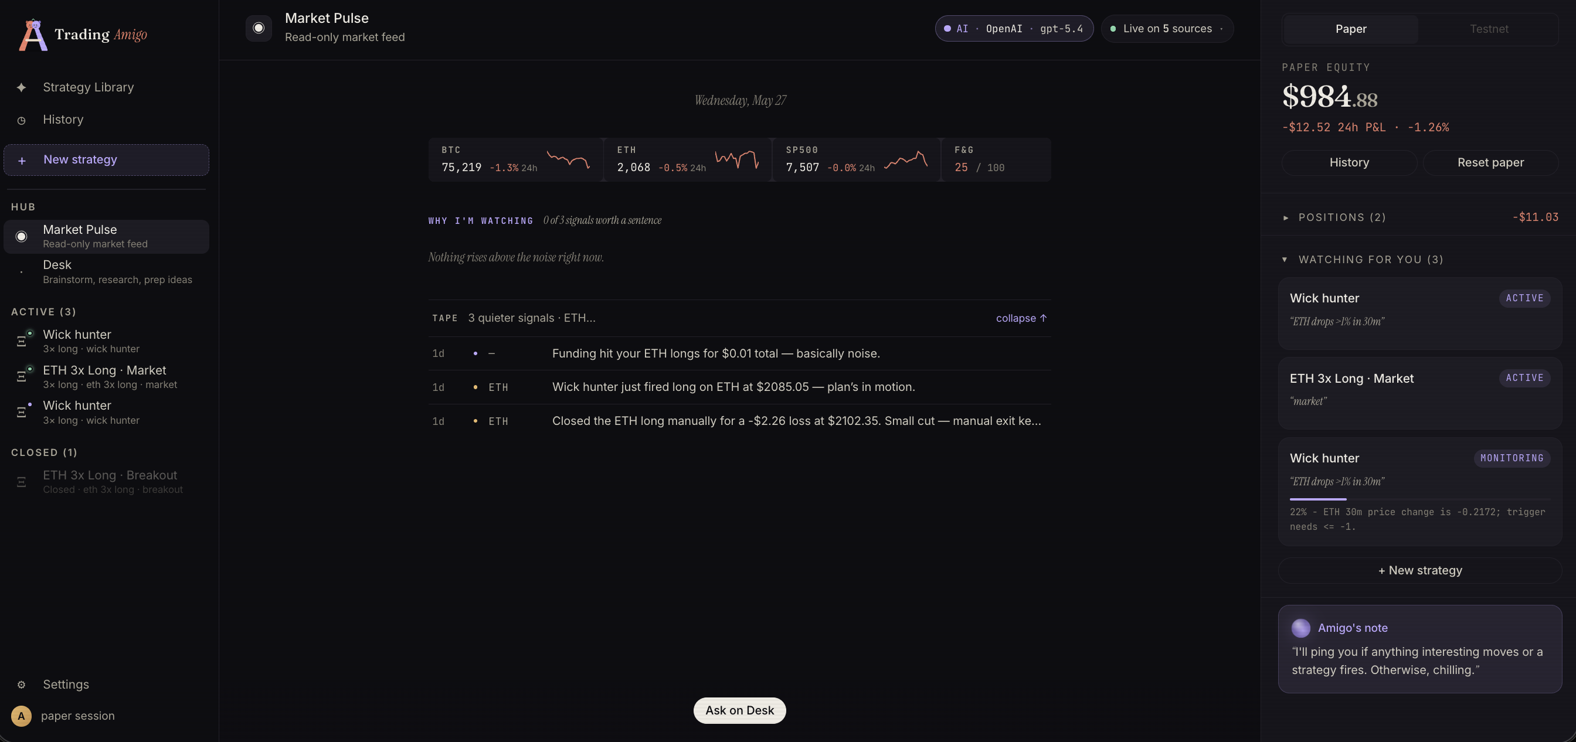Viewport: 1576px width, 742px height.
Task: Click the Amigo's note card
Action: [x=1420, y=649]
